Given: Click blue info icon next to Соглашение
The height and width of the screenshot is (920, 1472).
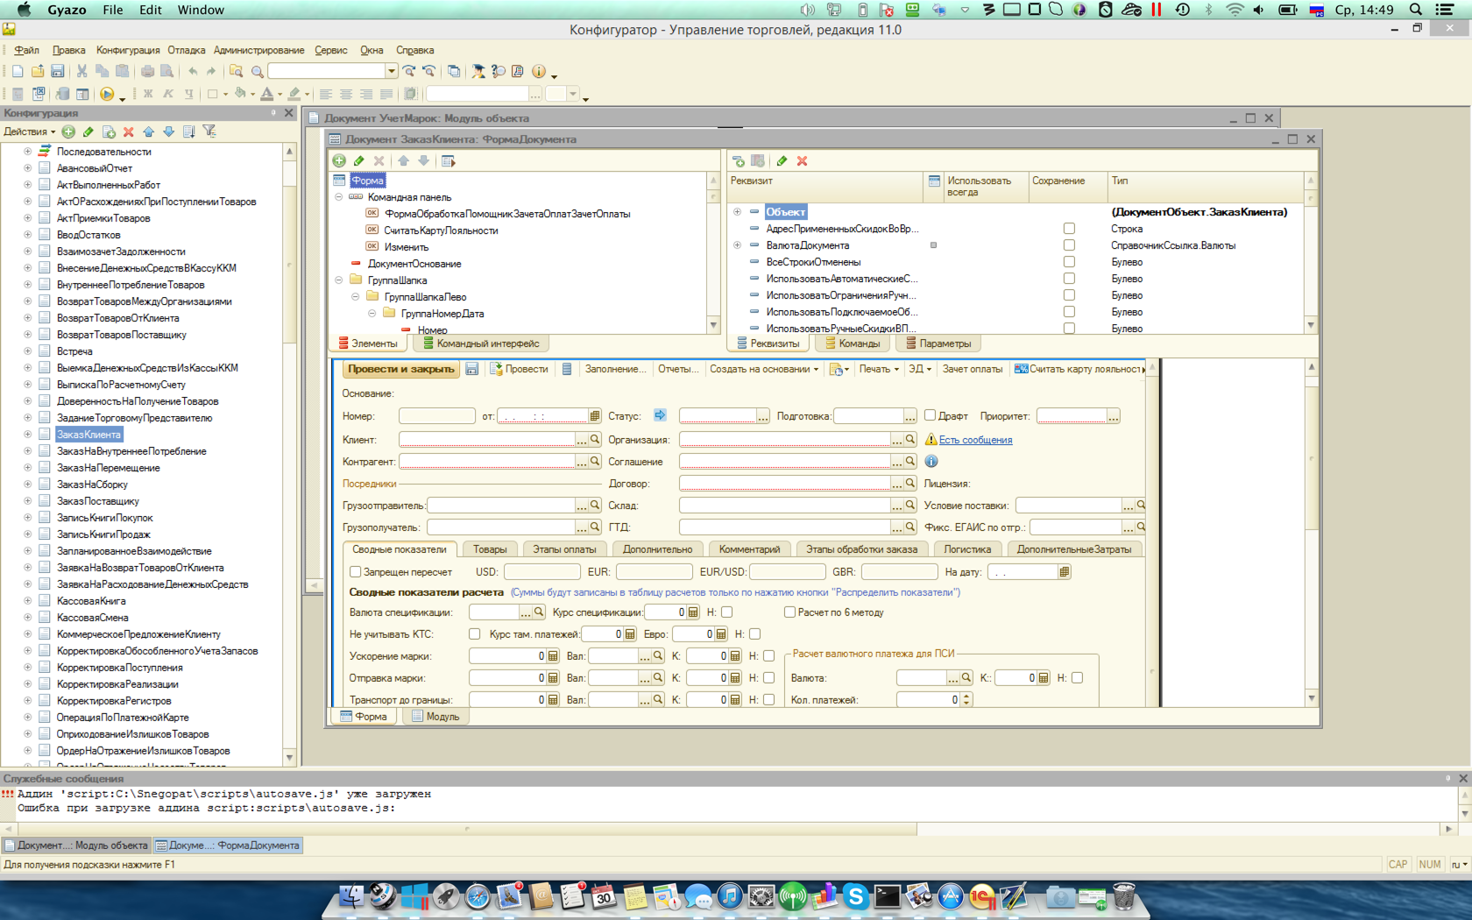Looking at the screenshot, I should click(931, 461).
